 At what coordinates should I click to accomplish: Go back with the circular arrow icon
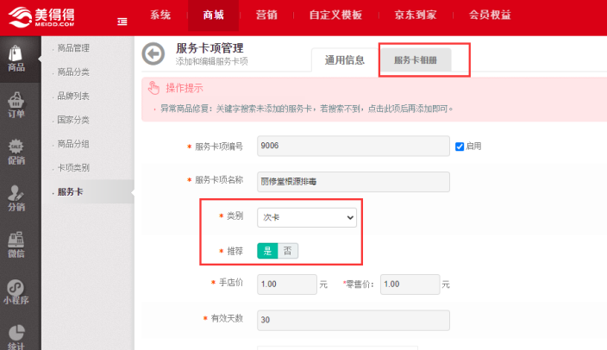click(x=153, y=53)
